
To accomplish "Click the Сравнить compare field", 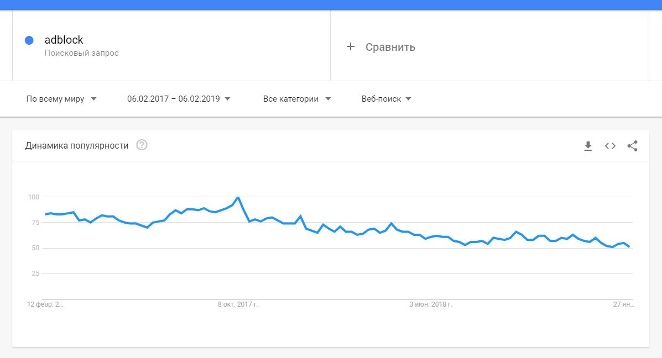I will pyautogui.click(x=390, y=47).
